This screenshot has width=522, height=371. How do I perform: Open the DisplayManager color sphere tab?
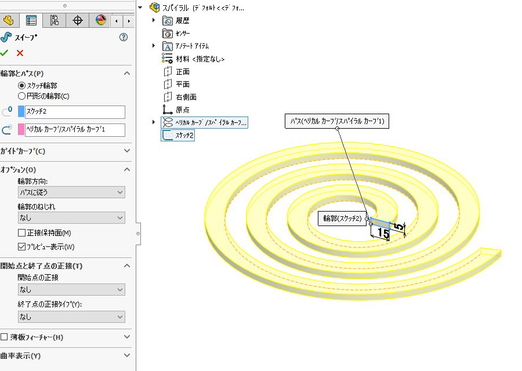tap(101, 21)
